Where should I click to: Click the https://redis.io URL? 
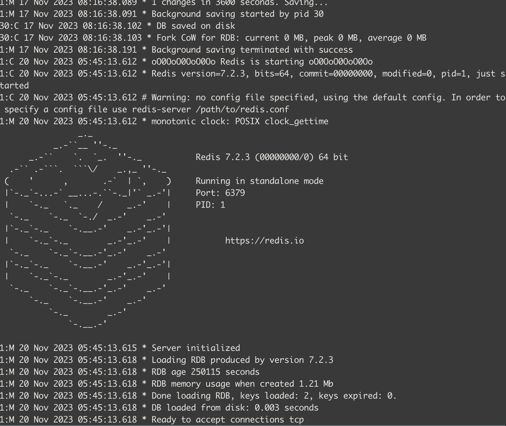click(264, 241)
